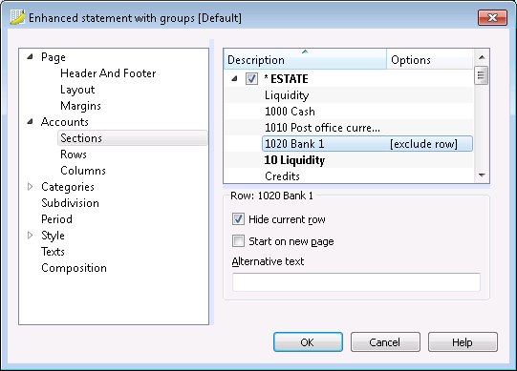Open Period settings
This screenshot has width=517, height=371.
point(56,219)
